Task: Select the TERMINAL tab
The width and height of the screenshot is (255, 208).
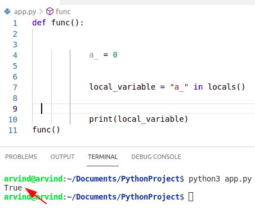Action: (x=103, y=157)
